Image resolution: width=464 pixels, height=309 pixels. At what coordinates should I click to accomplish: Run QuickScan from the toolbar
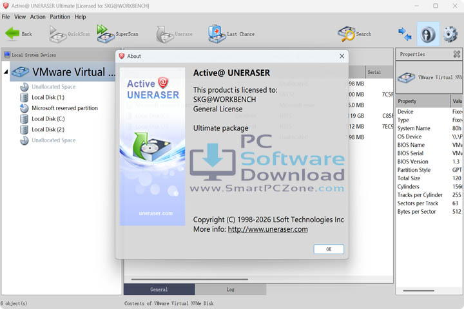(70, 34)
